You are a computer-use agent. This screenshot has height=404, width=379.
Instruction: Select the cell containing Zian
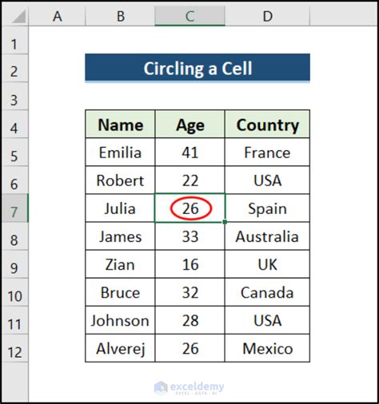pyautogui.click(x=120, y=264)
